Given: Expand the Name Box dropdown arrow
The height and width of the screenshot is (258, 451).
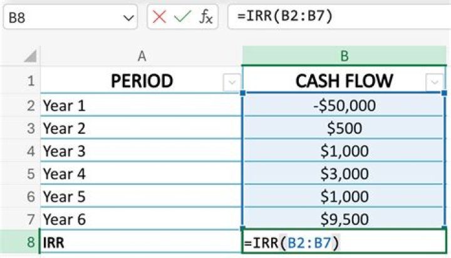Looking at the screenshot, I should point(128,17).
